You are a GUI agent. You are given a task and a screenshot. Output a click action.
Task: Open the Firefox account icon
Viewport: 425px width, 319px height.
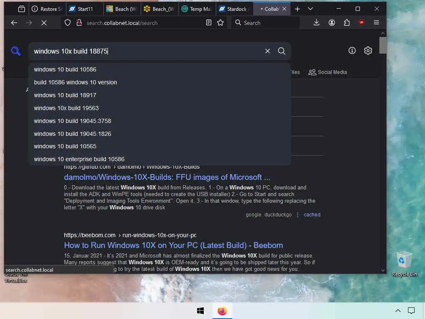tap(332, 22)
